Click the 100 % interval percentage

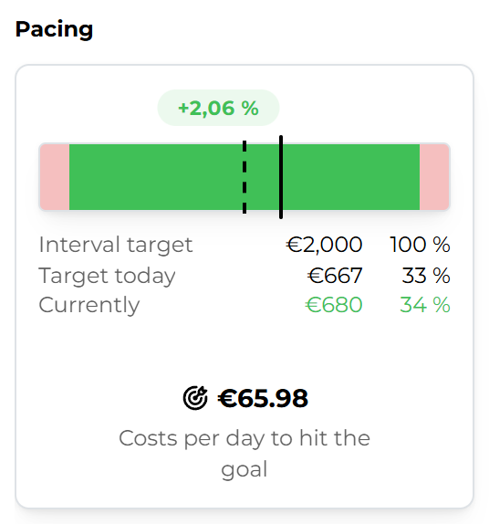[420, 245]
